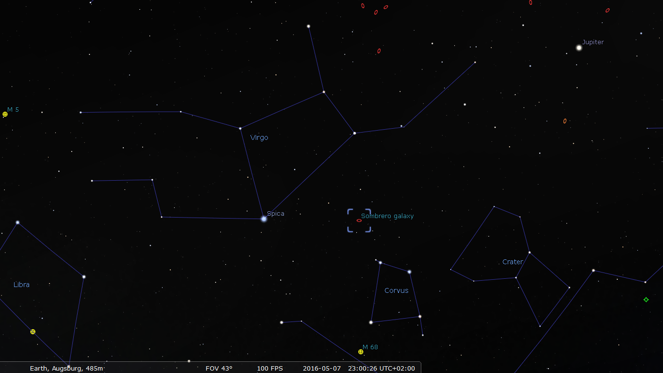The height and width of the screenshot is (373, 663).
Task: Click the planet Jupiter
Action: coord(579,48)
